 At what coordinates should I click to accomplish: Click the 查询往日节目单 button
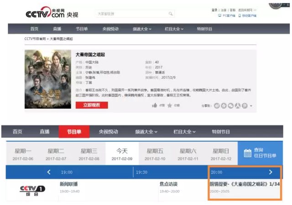(260, 153)
